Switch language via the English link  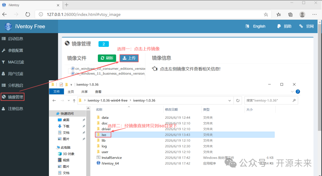coord(255,26)
